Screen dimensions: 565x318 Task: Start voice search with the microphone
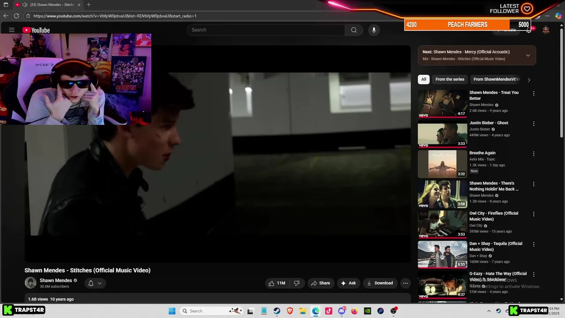pyautogui.click(x=374, y=30)
